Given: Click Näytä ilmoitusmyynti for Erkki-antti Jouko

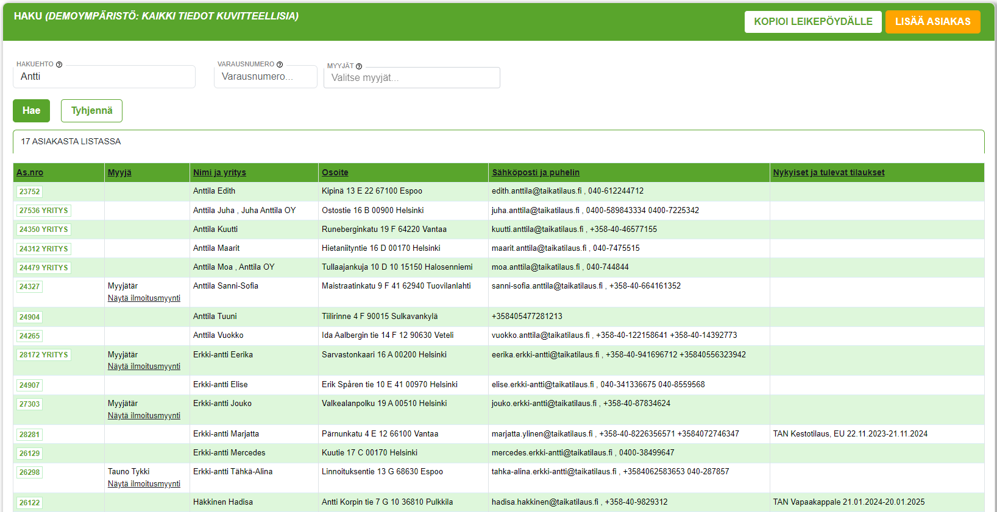Looking at the screenshot, I should 144,416.
